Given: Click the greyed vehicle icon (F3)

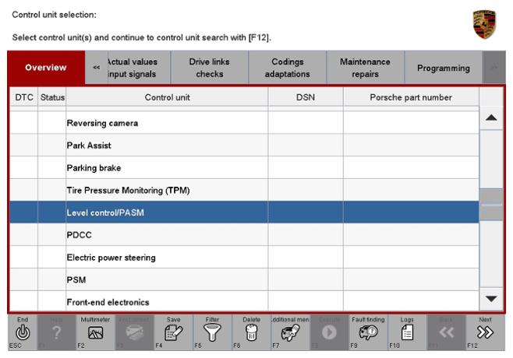Looking at the screenshot, I should coord(134,332).
